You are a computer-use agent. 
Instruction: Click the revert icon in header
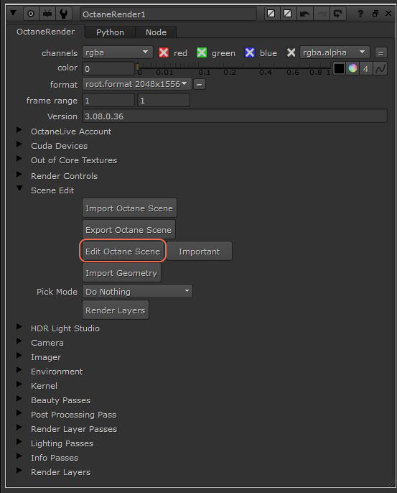[x=338, y=14]
